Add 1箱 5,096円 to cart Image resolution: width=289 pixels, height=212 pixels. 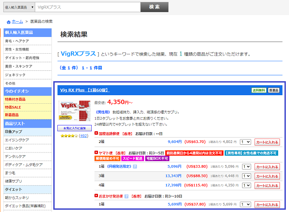click(x=267, y=167)
